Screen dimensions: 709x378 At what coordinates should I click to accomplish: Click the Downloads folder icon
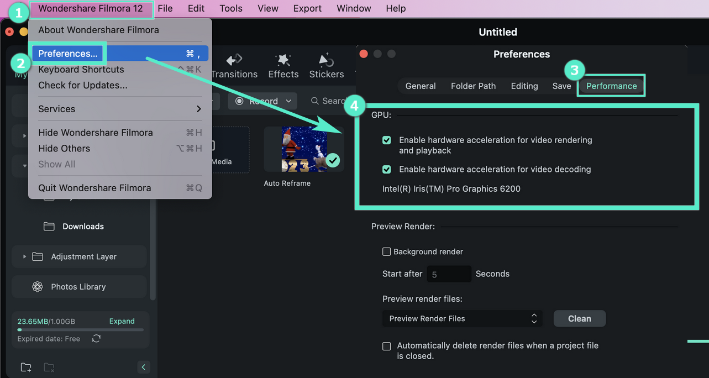pos(49,227)
